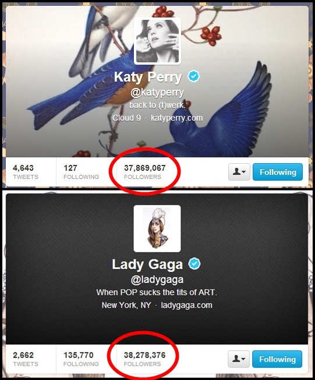Open the katyperry.com website link
Image resolution: width=315 pixels, height=380 pixels.
click(x=176, y=118)
